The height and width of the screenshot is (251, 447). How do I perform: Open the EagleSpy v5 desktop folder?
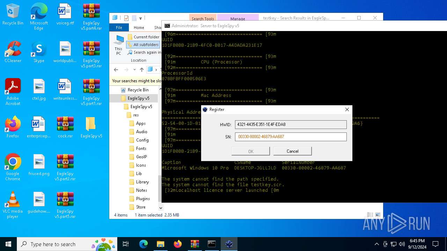(x=91, y=127)
